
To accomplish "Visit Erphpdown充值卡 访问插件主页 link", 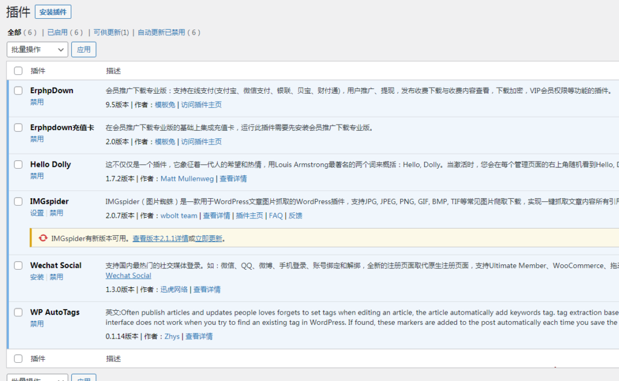I will pyautogui.click(x=201, y=142).
